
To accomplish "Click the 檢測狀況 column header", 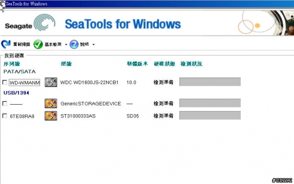I will (191, 64).
